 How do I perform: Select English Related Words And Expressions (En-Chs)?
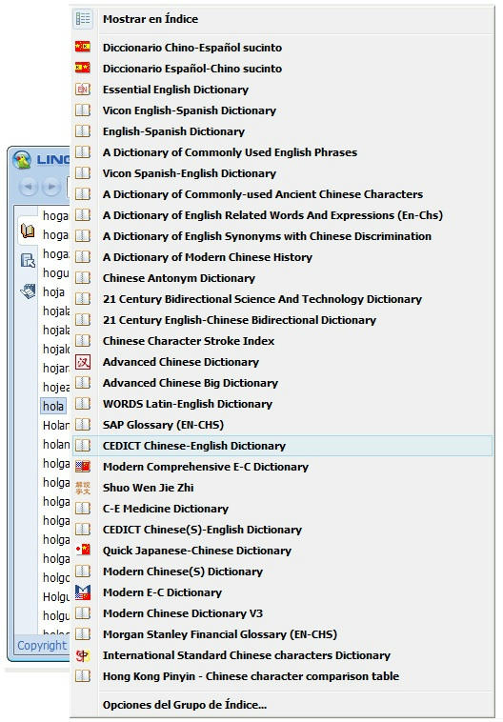282,215
